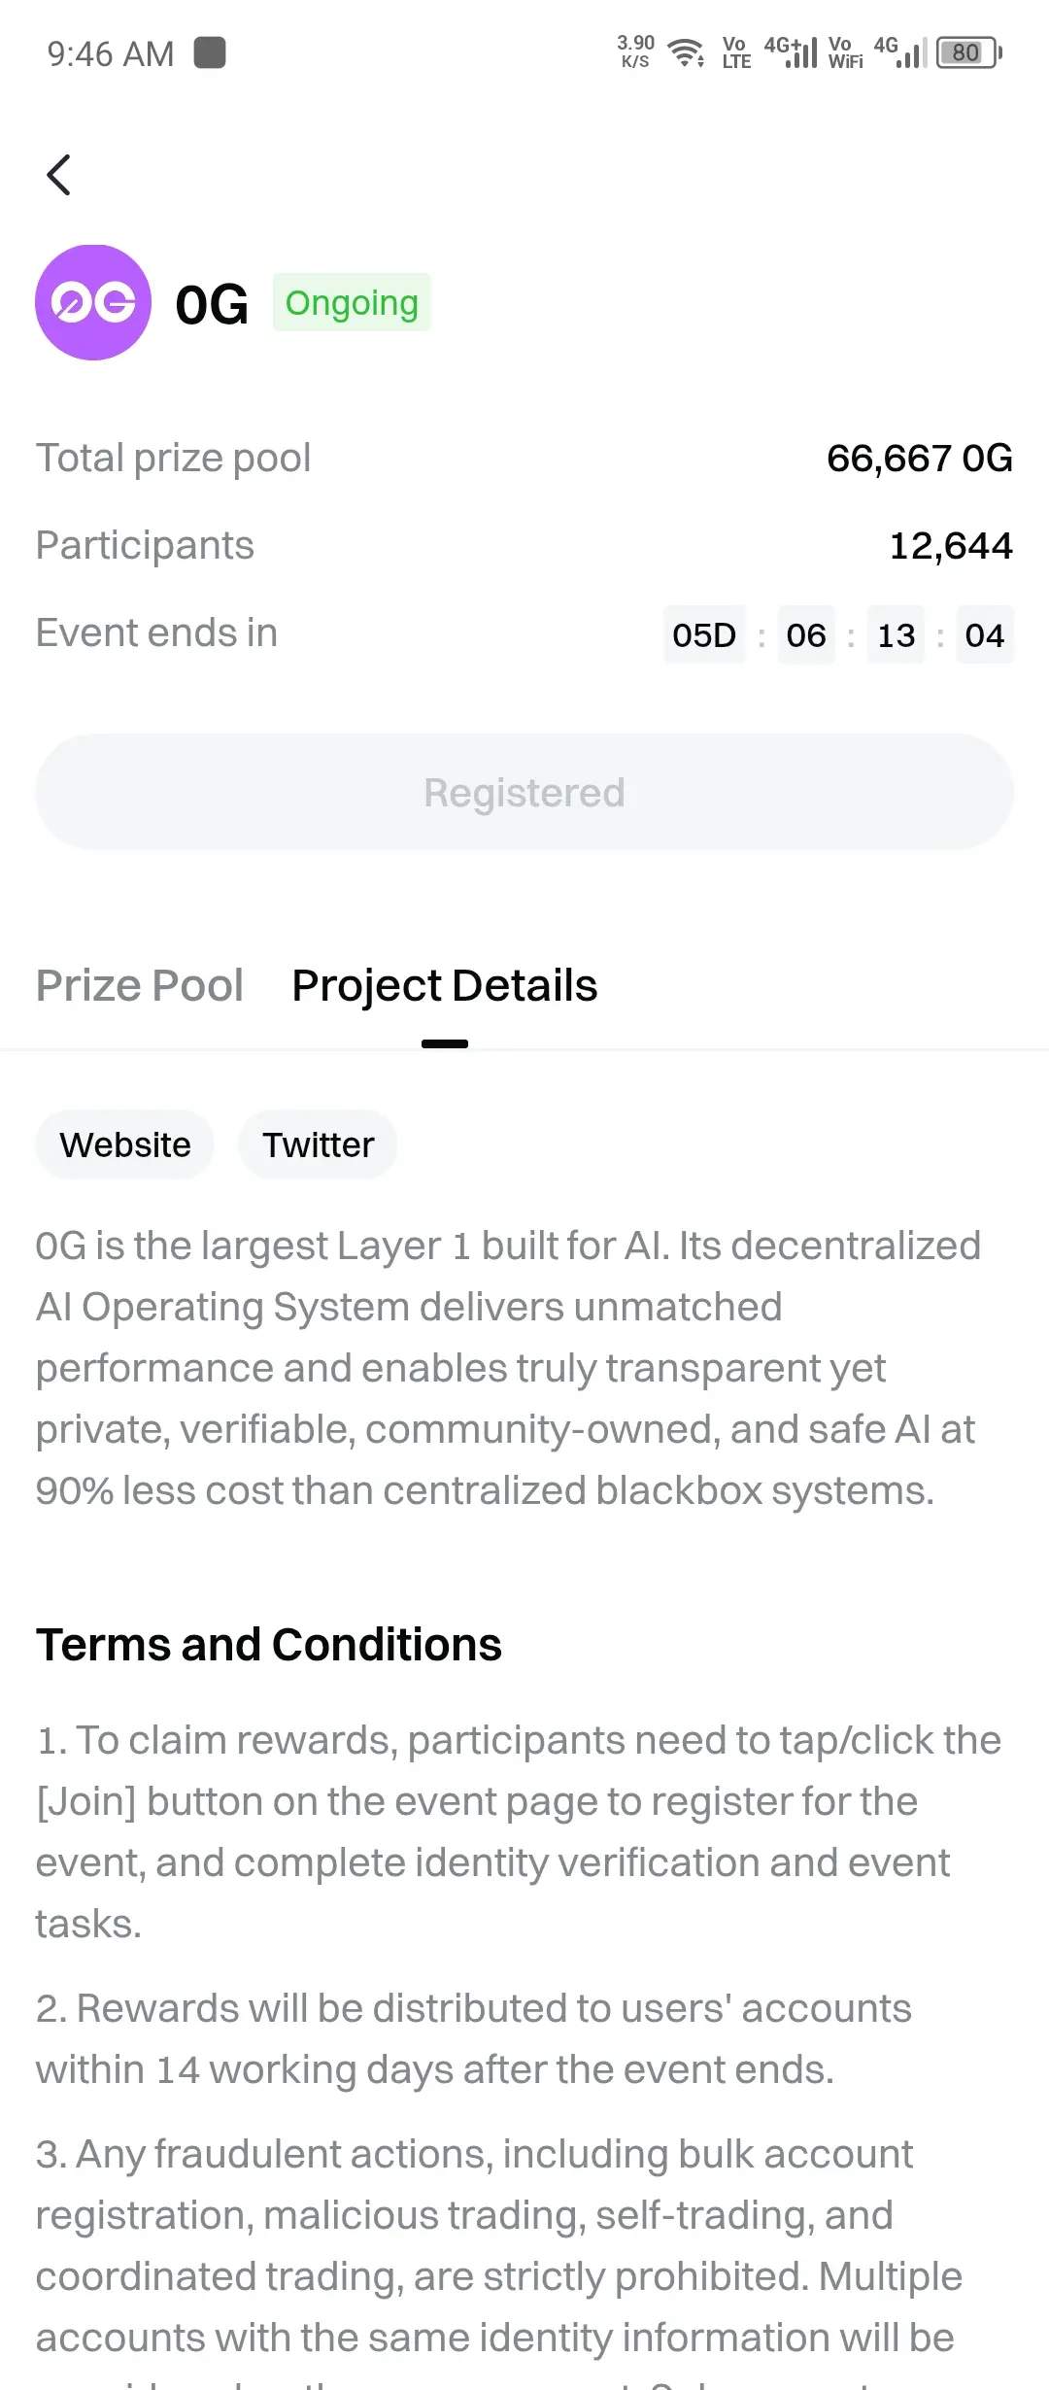Tap the 4G+ signal strength icon
This screenshot has height=2390, width=1049.
[791, 52]
